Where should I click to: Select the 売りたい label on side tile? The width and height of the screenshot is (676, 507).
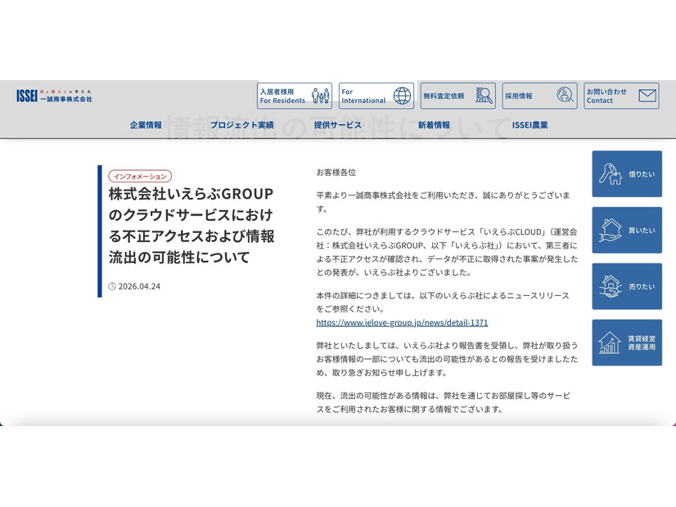pyautogui.click(x=642, y=286)
